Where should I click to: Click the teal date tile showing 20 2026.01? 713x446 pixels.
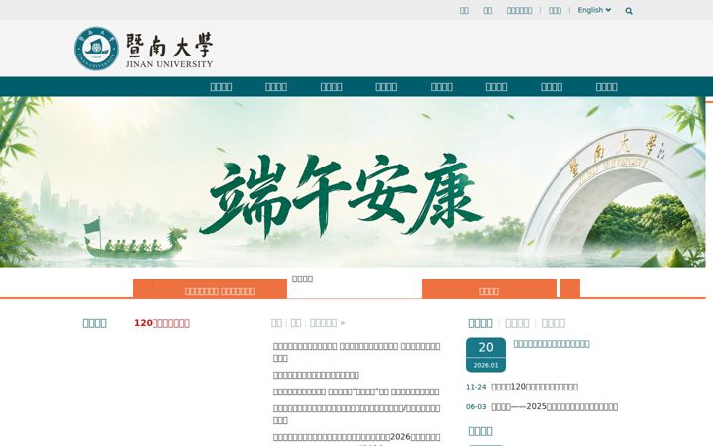[486, 355]
